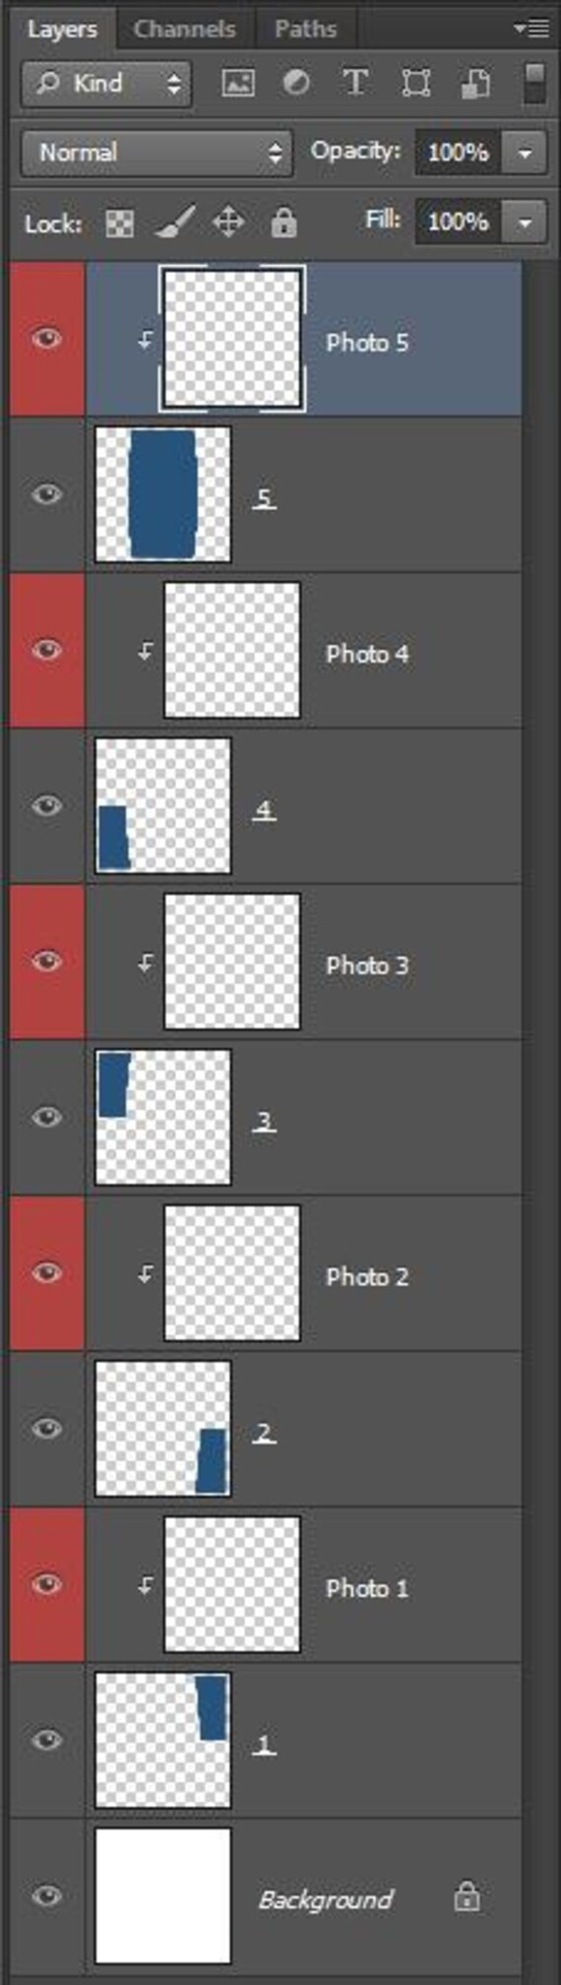Filter for type layers icon
The image size is (561, 1985).
tap(355, 83)
